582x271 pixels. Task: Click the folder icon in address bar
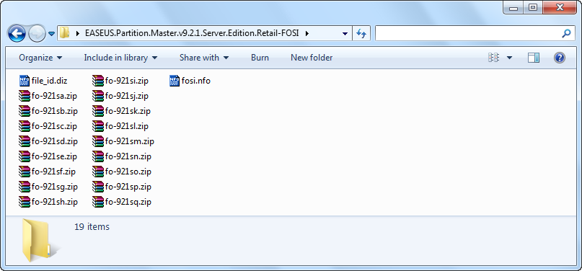(65, 33)
